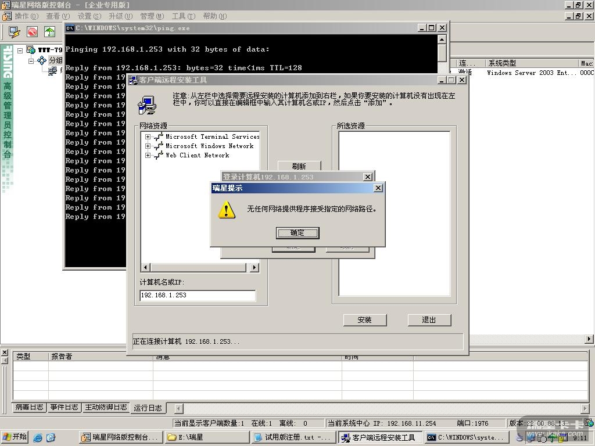This screenshot has width=595, height=446.
Task: Open Internet Explorer from quick launch
Action: click(x=38, y=437)
